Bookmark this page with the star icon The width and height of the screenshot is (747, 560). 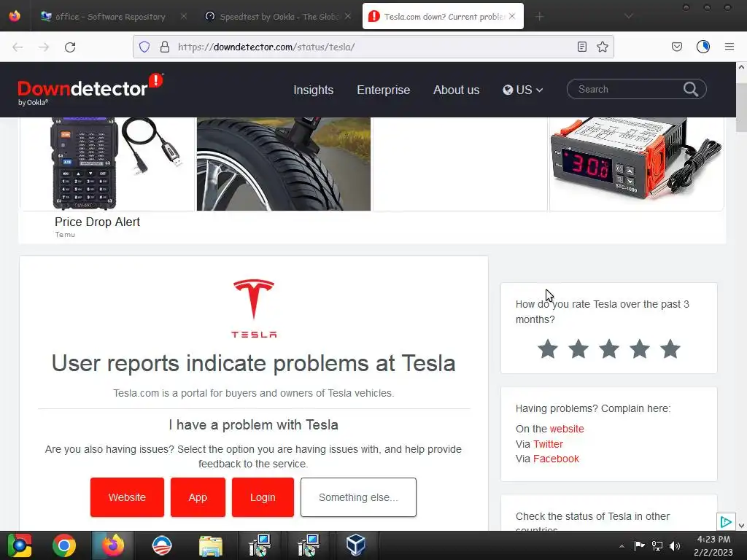point(603,47)
